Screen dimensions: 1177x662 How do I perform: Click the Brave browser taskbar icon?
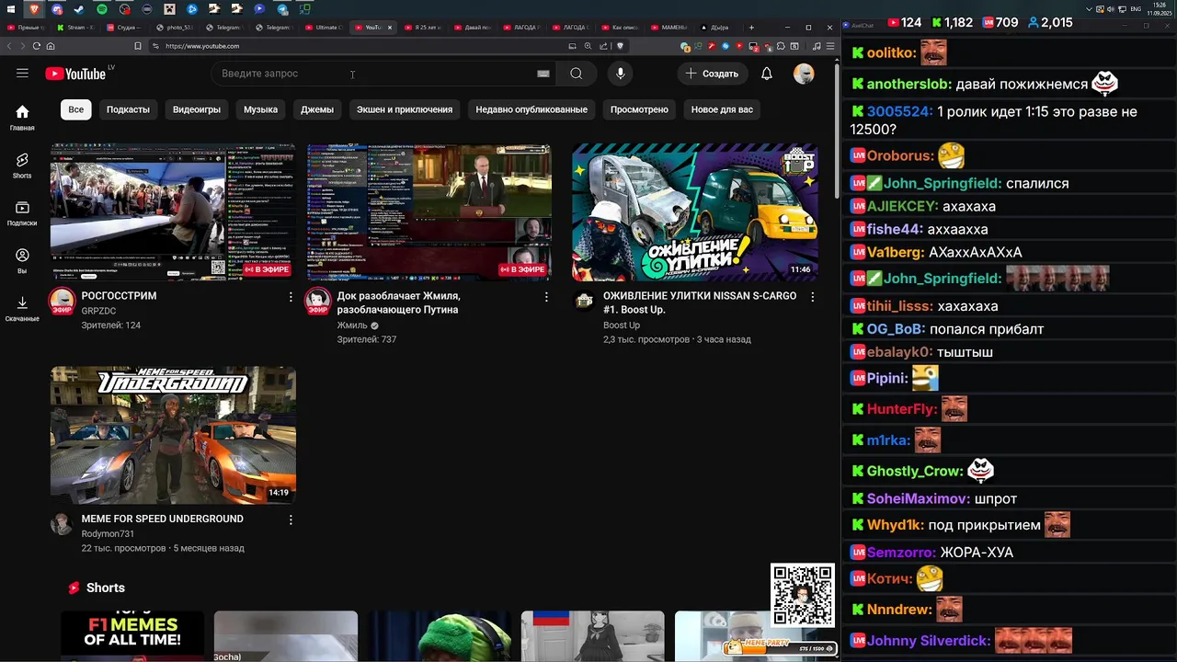pos(34,9)
